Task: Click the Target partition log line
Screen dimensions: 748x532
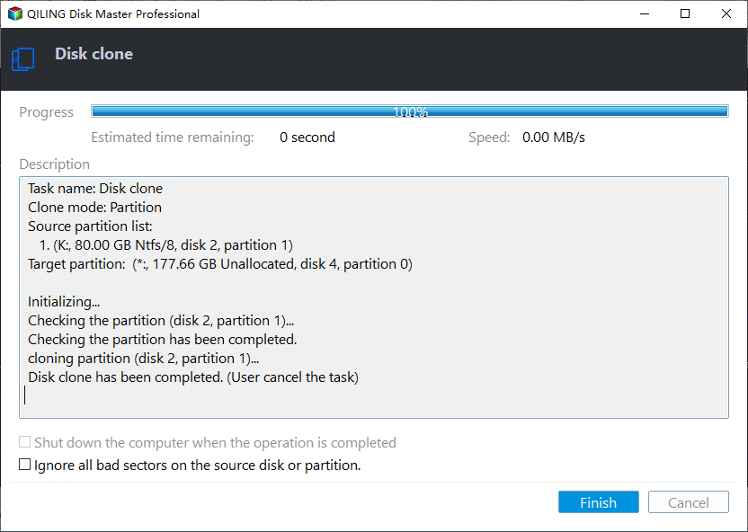Action: tap(220, 264)
